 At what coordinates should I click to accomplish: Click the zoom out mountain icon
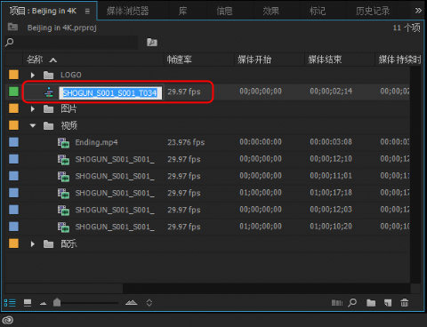coord(44,303)
